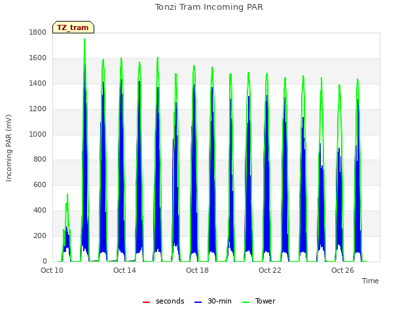This screenshot has height=314, width=419.
Task: Select the Time x-axis label
Action: click(x=370, y=281)
